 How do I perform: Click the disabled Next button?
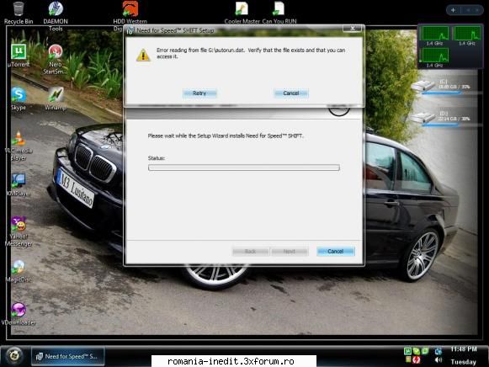pos(290,252)
